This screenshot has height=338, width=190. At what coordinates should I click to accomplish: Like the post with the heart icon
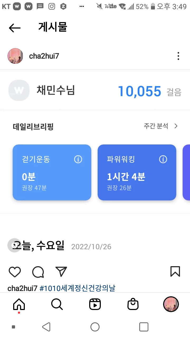pyautogui.click(x=15, y=272)
